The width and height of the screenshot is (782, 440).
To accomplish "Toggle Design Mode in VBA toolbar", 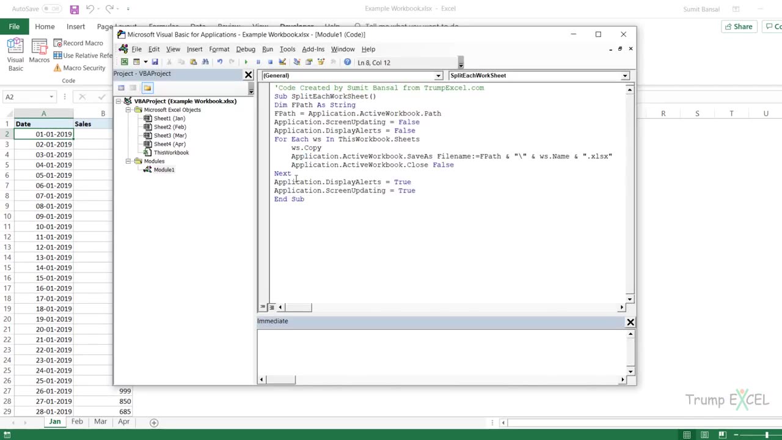I will [x=282, y=62].
